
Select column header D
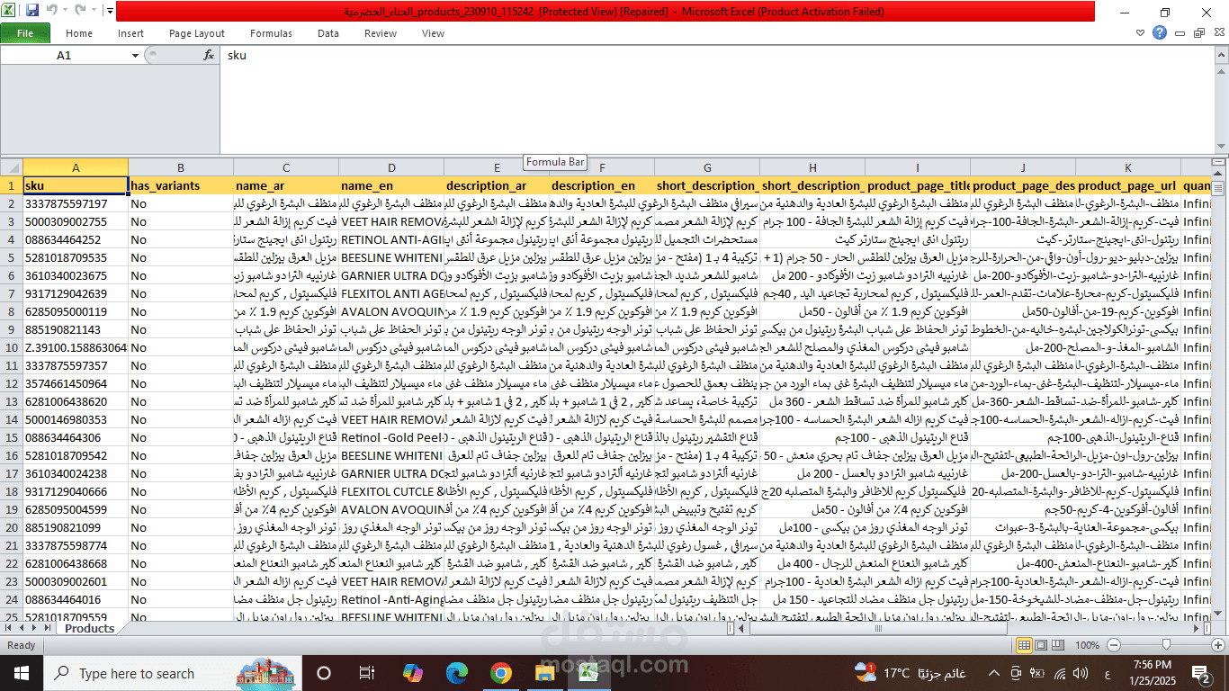coord(391,167)
